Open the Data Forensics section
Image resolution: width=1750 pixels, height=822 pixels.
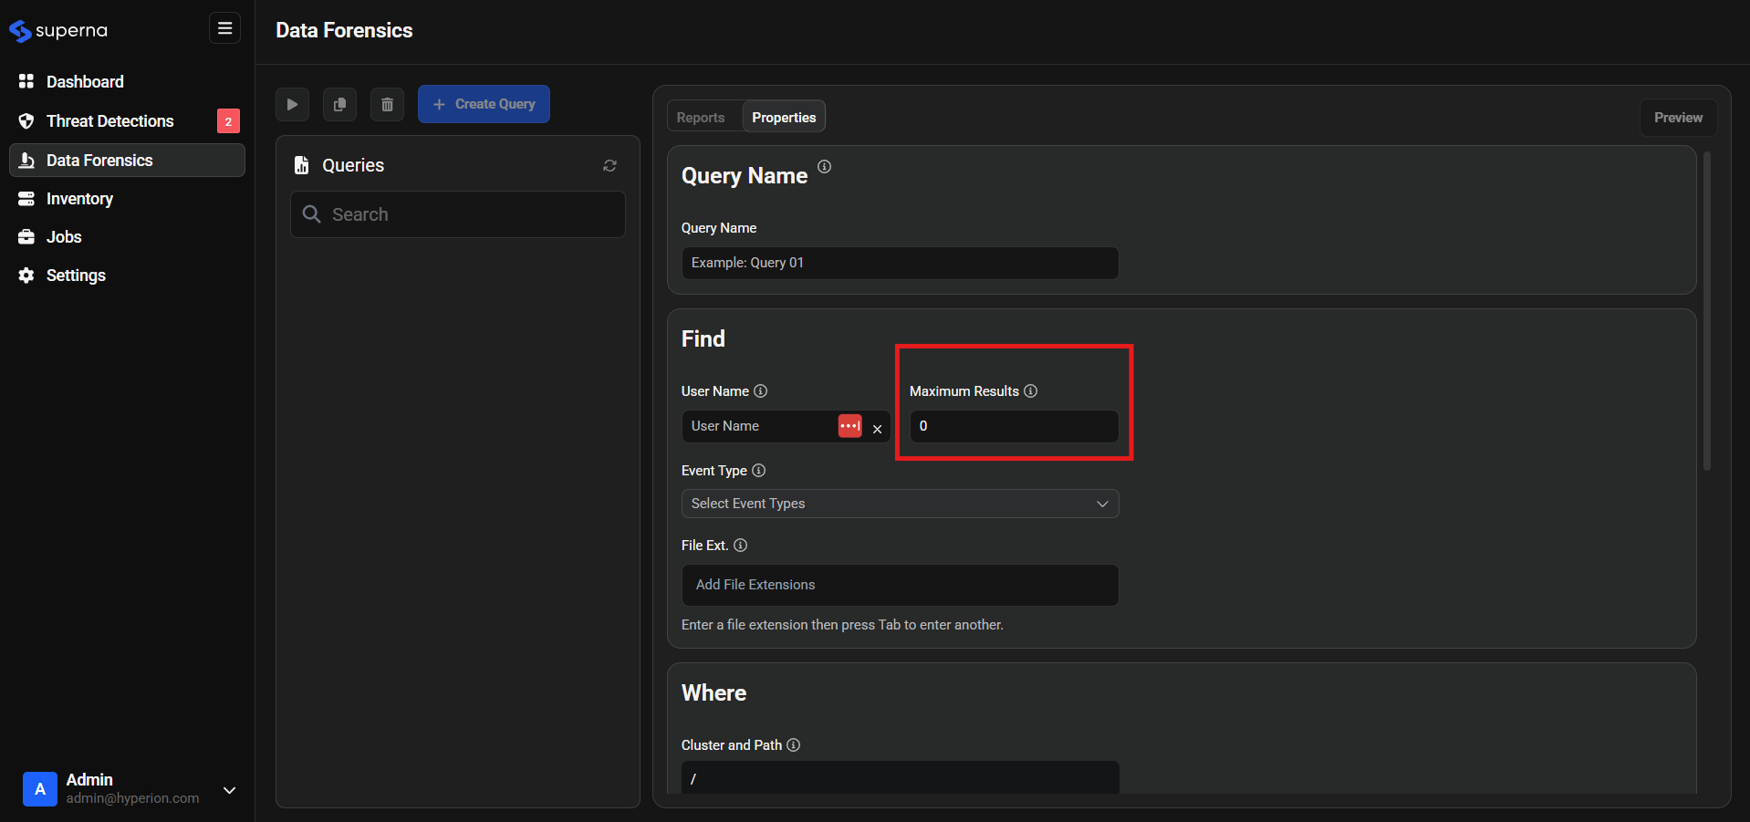(x=127, y=161)
